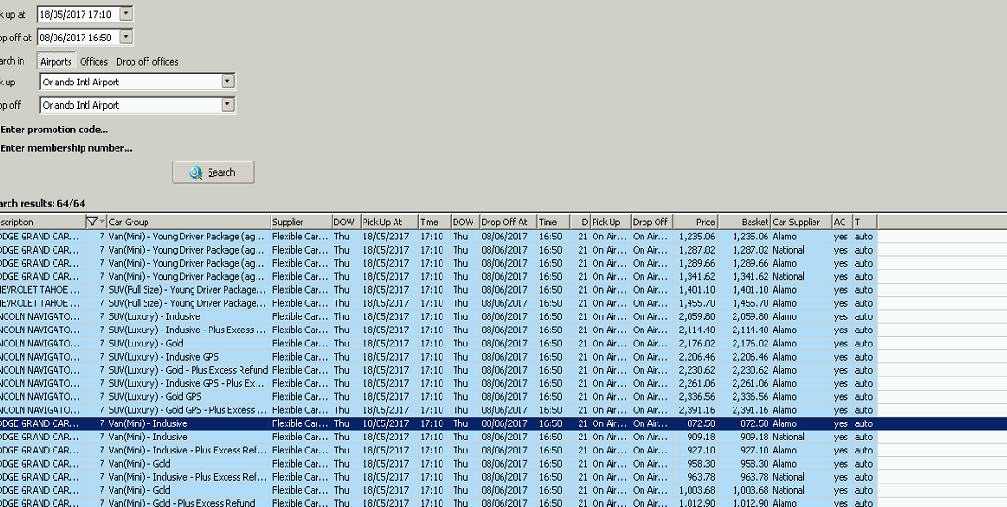Open the drop off date dropdown
This screenshot has width=1007, height=507.
tap(127, 38)
